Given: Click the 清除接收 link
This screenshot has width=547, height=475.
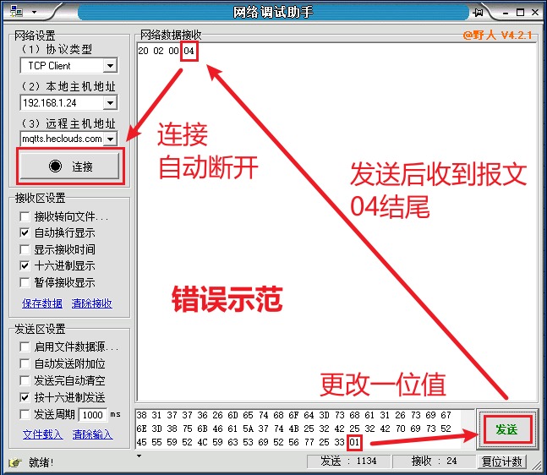Looking at the screenshot, I should 92,303.
